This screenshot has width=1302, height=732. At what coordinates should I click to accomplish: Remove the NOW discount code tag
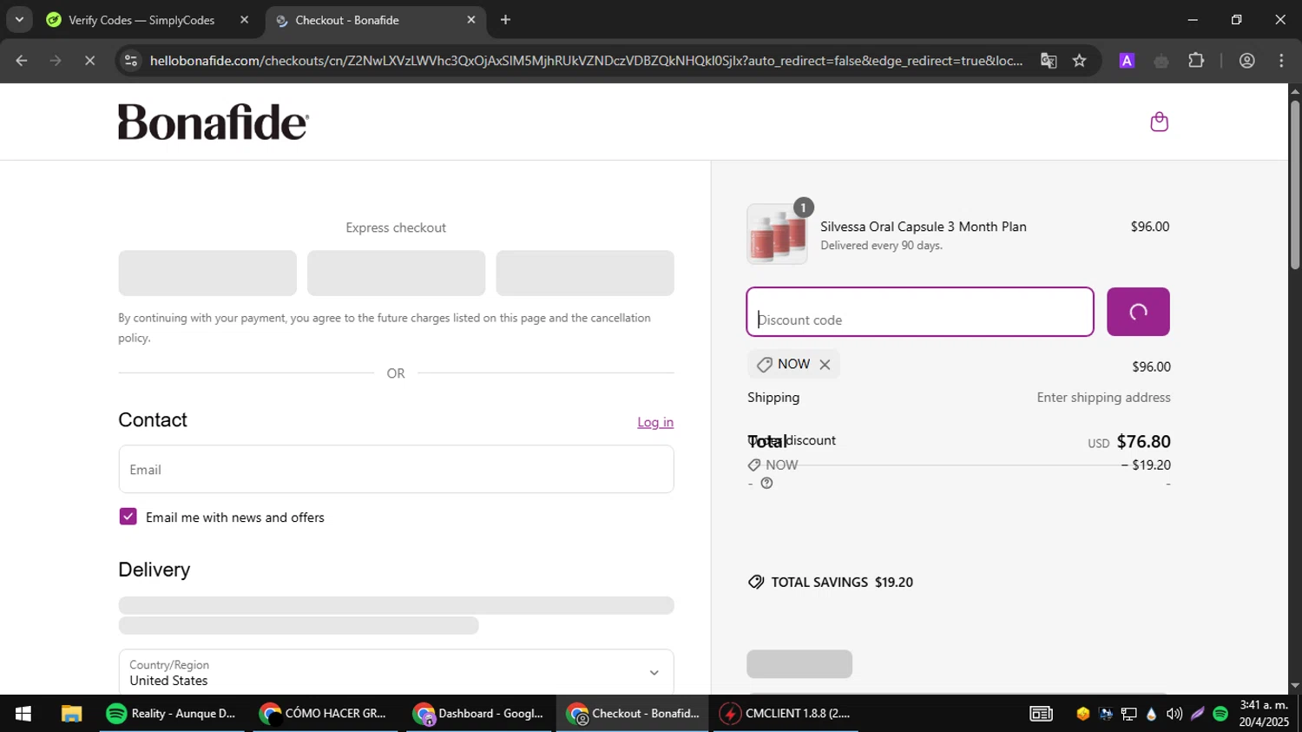coord(825,365)
